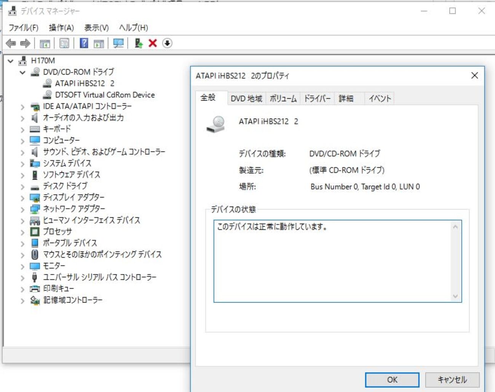Click the device status box scrollbar up arrow

pos(455,227)
